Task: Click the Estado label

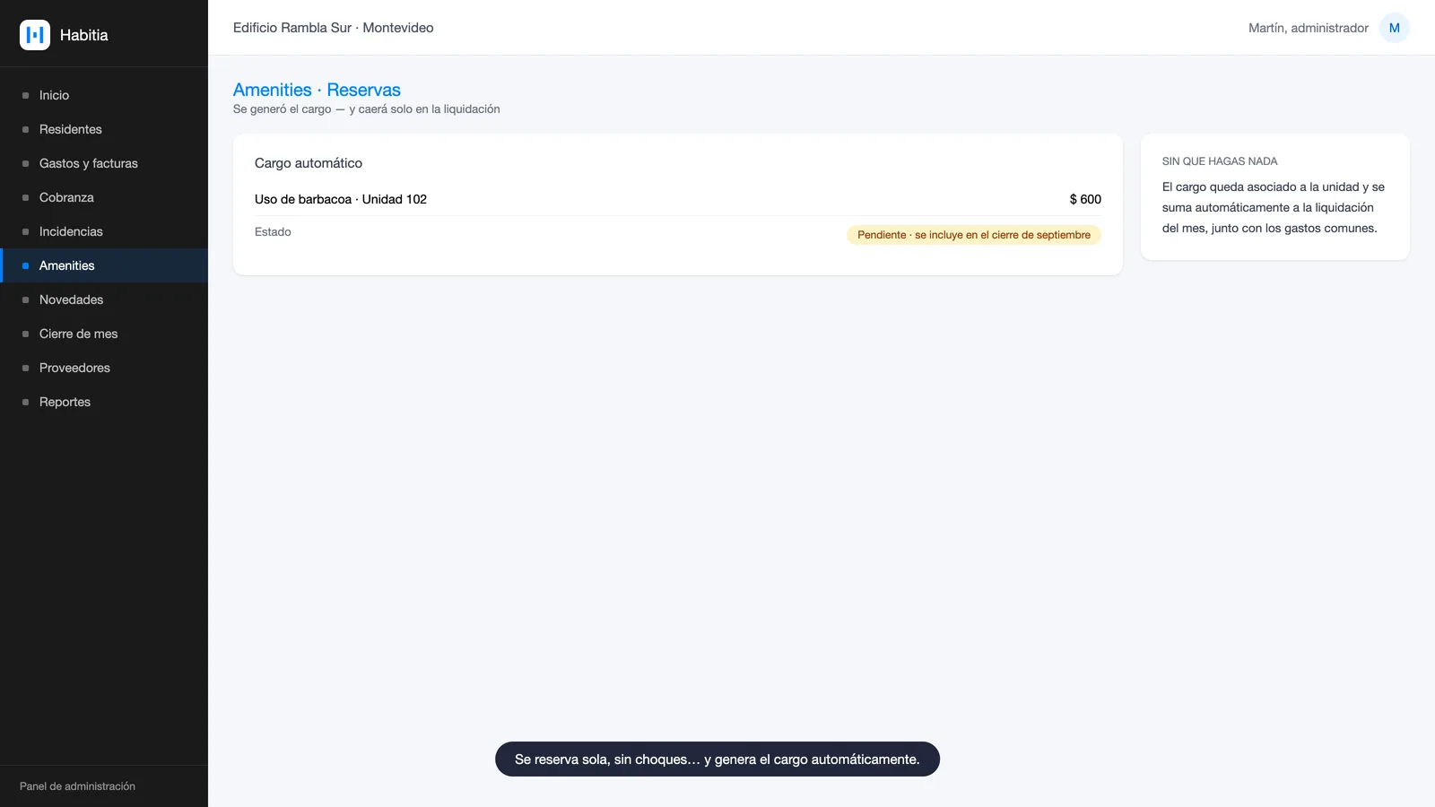Action: click(x=273, y=231)
